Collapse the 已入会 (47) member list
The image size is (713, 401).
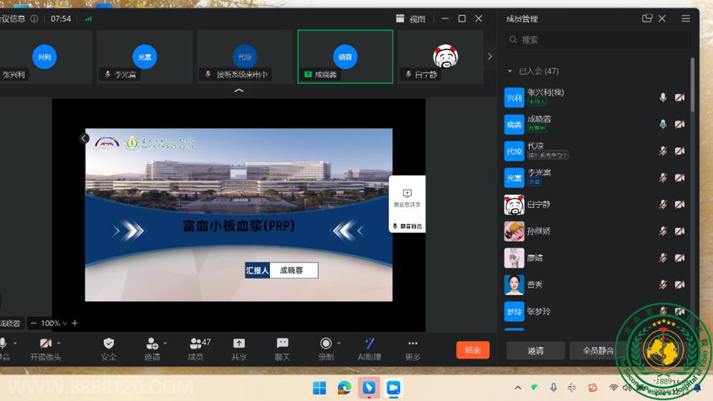tap(510, 71)
